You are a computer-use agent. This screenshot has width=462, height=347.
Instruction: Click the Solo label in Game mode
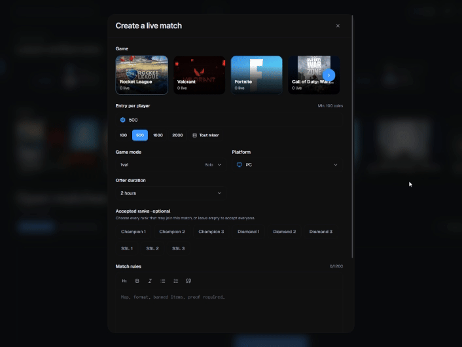tap(209, 165)
